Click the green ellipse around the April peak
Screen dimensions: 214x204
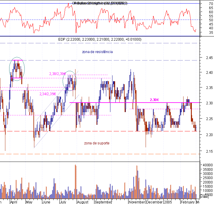(x=17, y=69)
